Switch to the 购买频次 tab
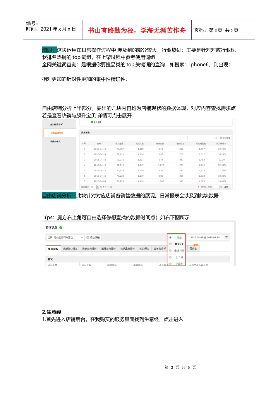 point(144,249)
